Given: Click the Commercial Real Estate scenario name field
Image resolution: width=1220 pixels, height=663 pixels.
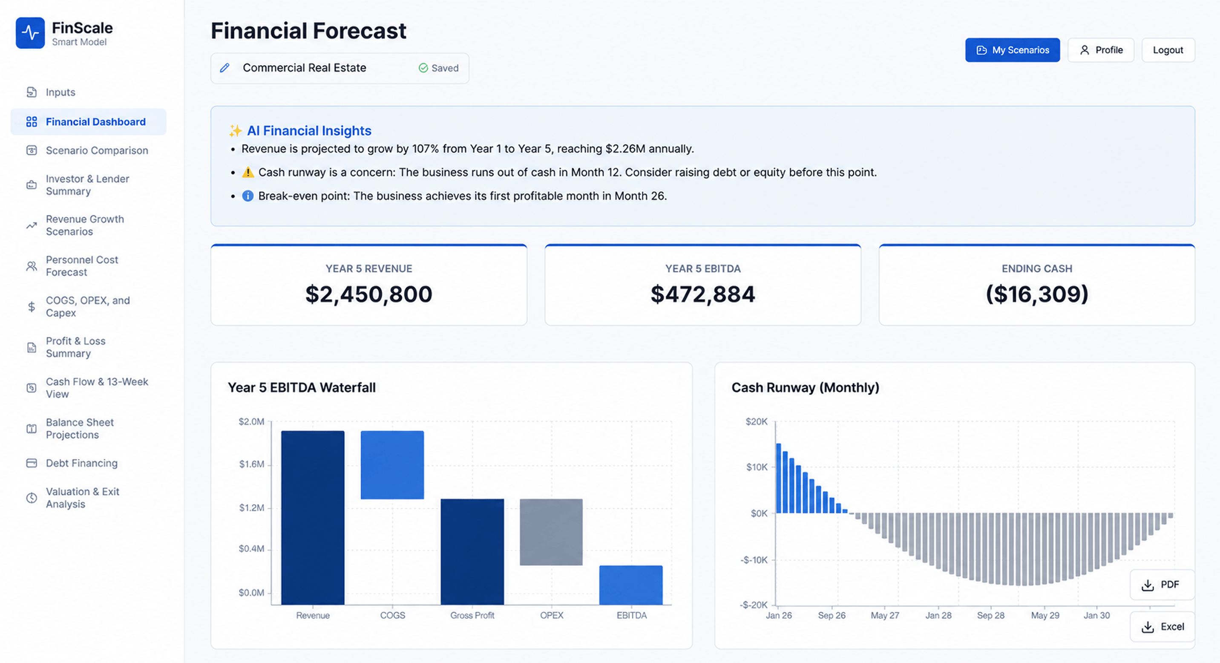Looking at the screenshot, I should pyautogui.click(x=340, y=68).
